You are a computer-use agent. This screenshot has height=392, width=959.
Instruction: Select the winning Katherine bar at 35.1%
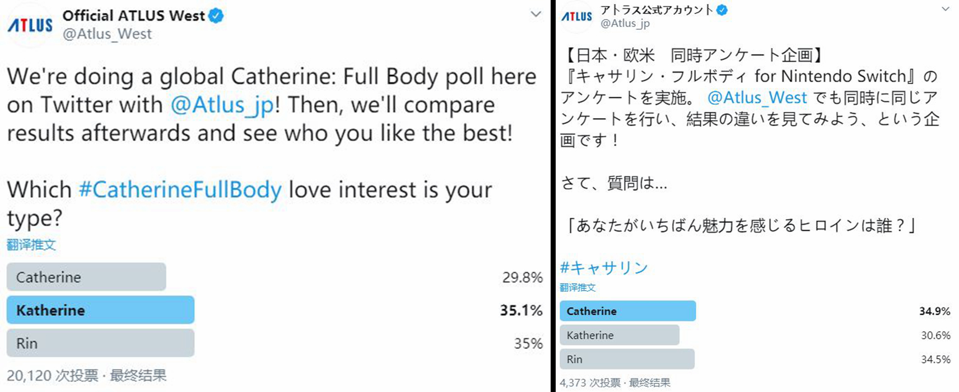coord(100,310)
